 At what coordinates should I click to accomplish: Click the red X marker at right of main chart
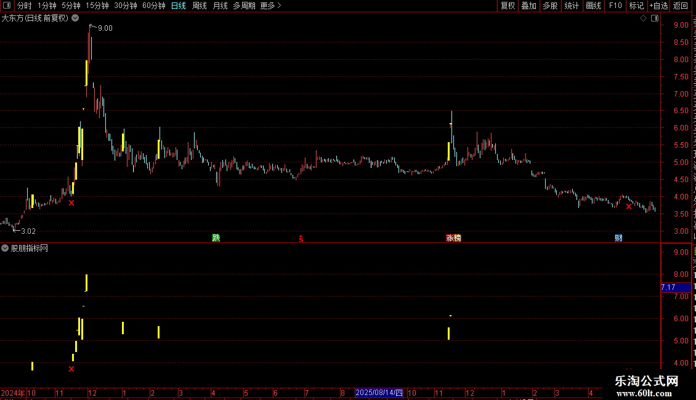coord(628,207)
